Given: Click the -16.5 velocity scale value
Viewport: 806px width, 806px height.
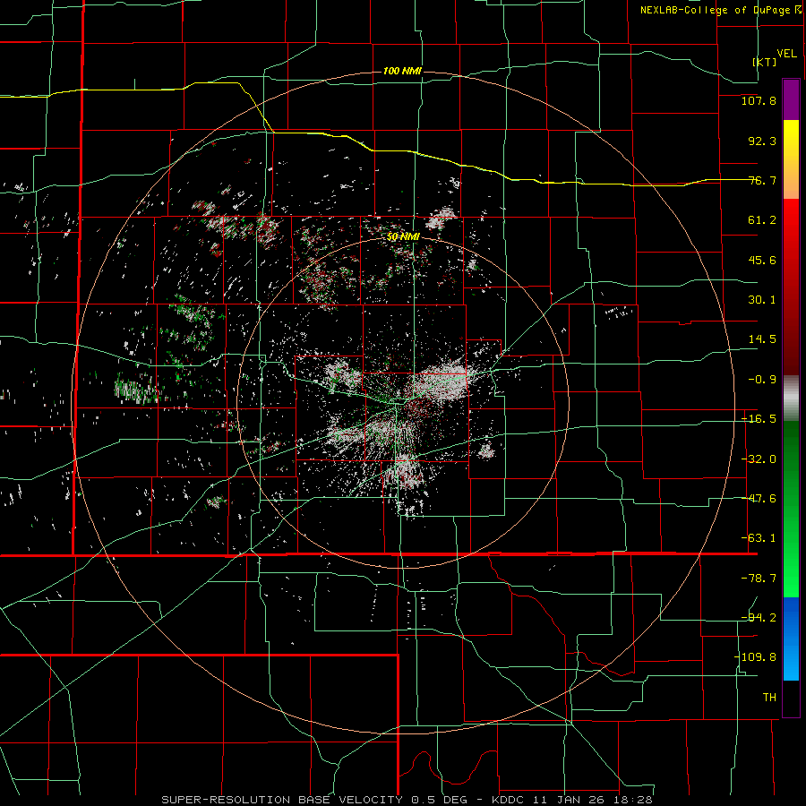Looking at the screenshot, I should coord(759,419).
